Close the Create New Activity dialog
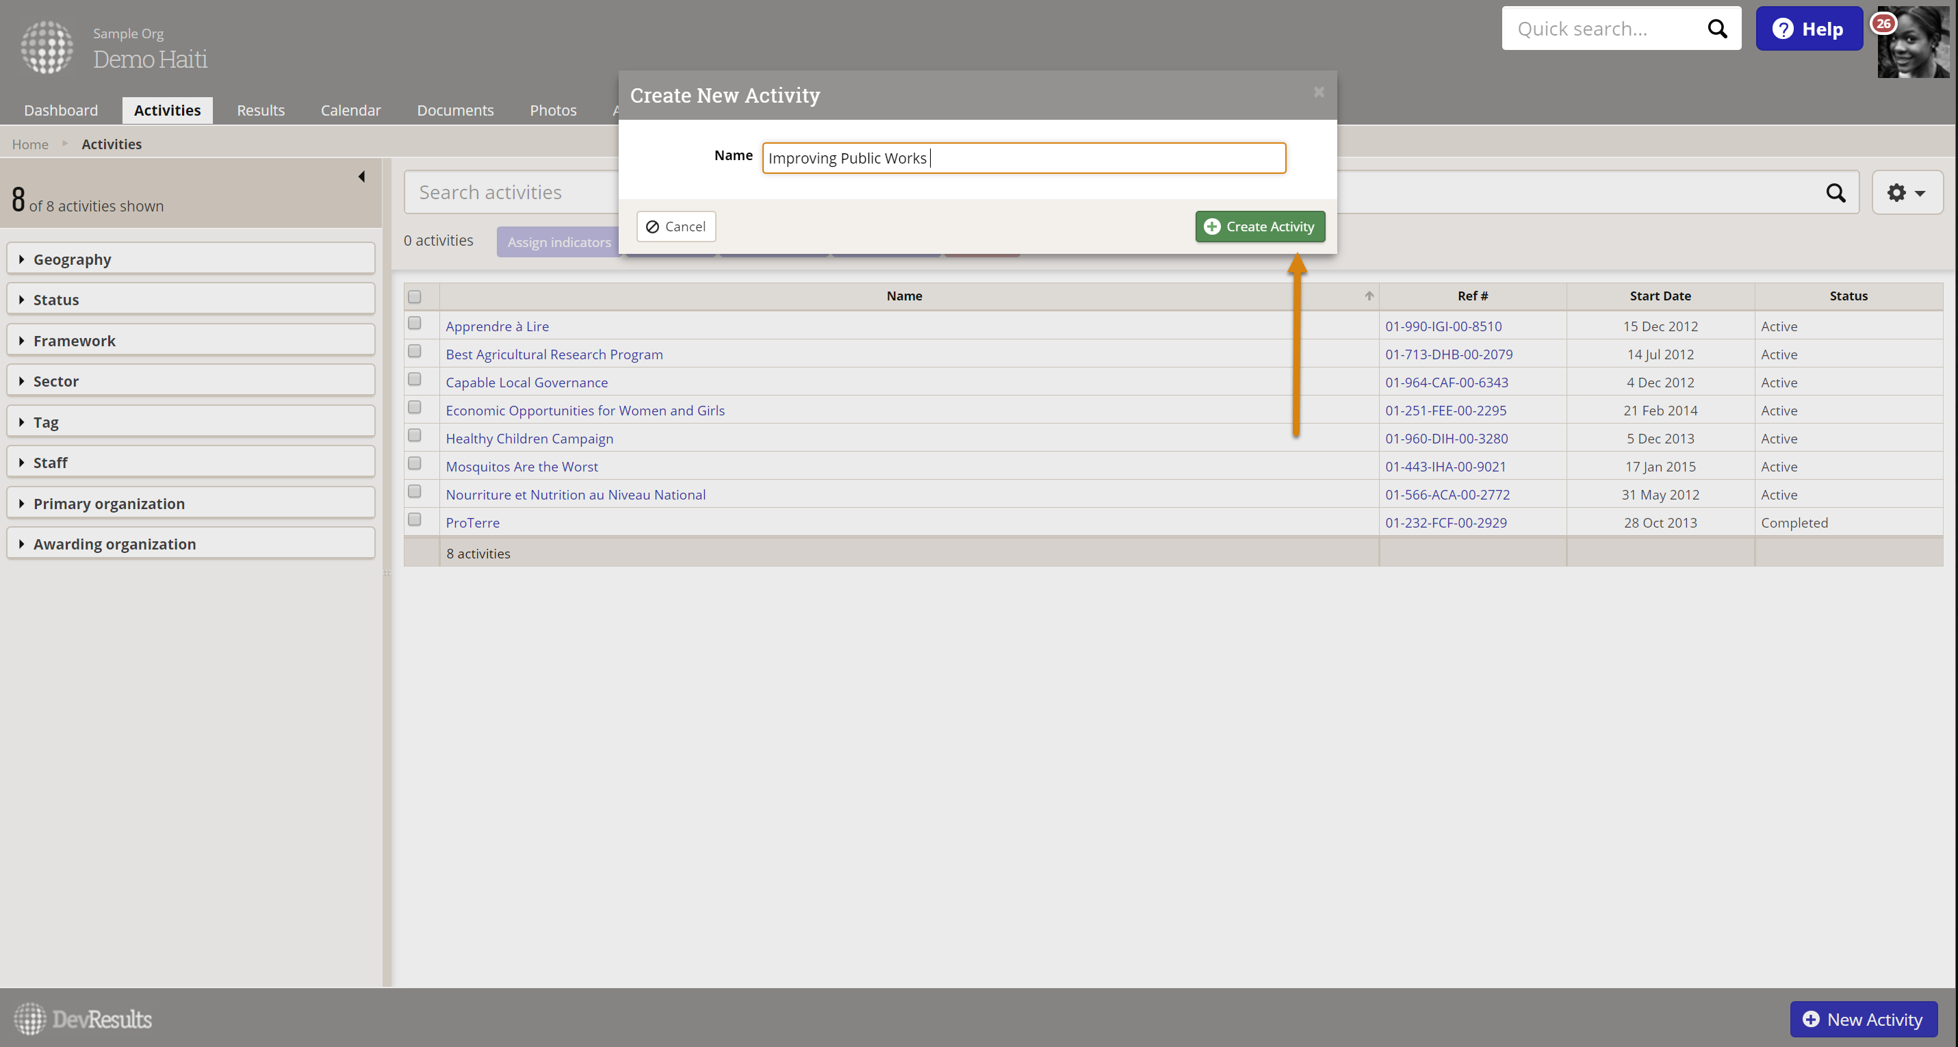Viewport: 1958px width, 1047px height. pos(1319,92)
